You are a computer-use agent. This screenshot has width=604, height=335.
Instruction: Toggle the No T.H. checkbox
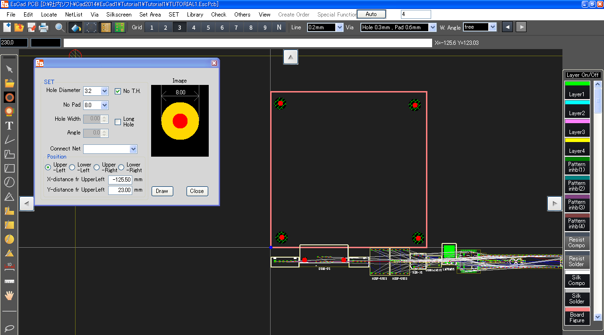(x=118, y=91)
